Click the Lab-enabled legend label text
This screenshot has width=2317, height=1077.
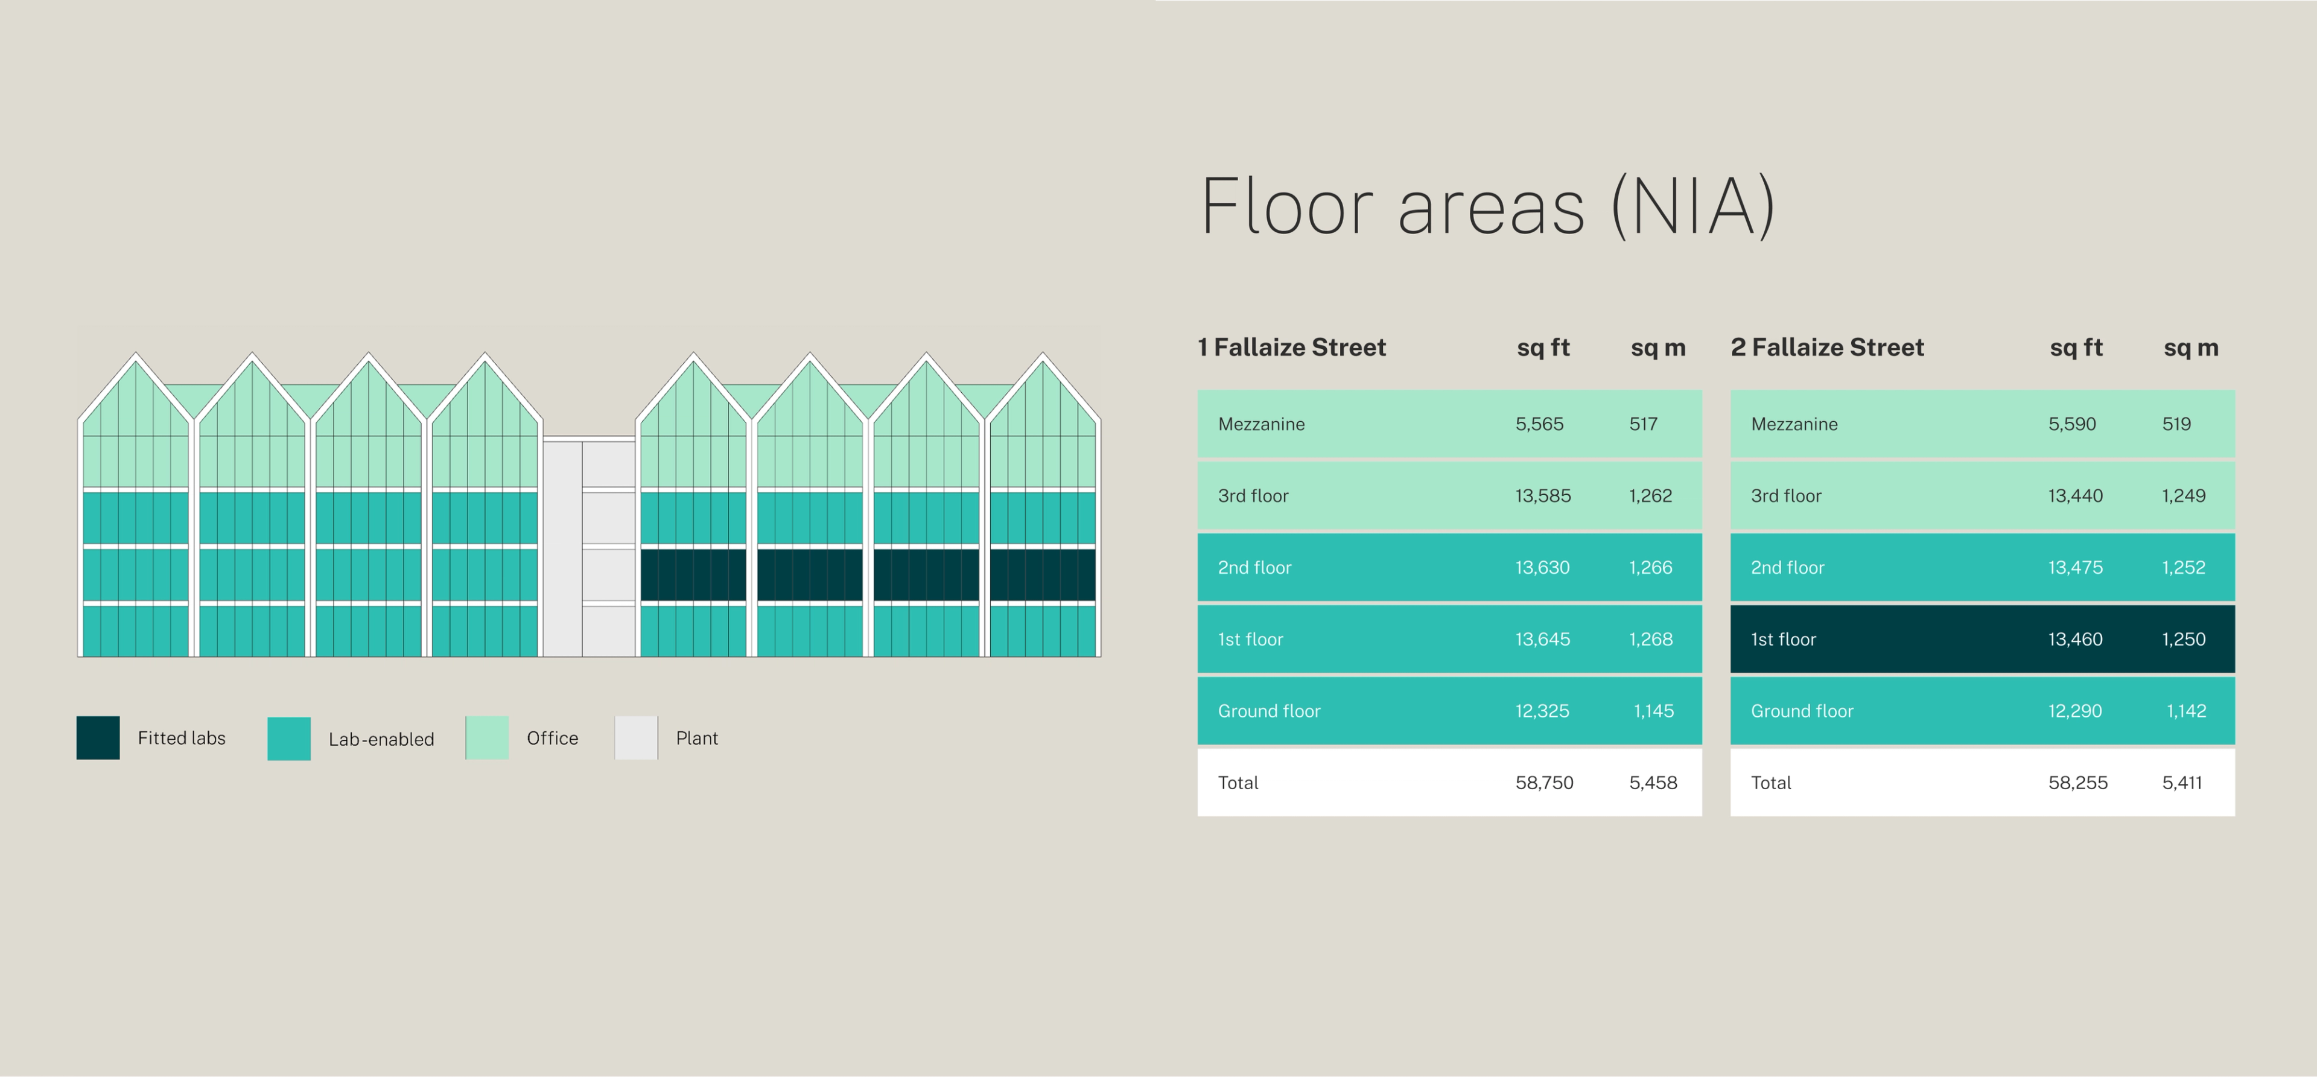coord(381,739)
